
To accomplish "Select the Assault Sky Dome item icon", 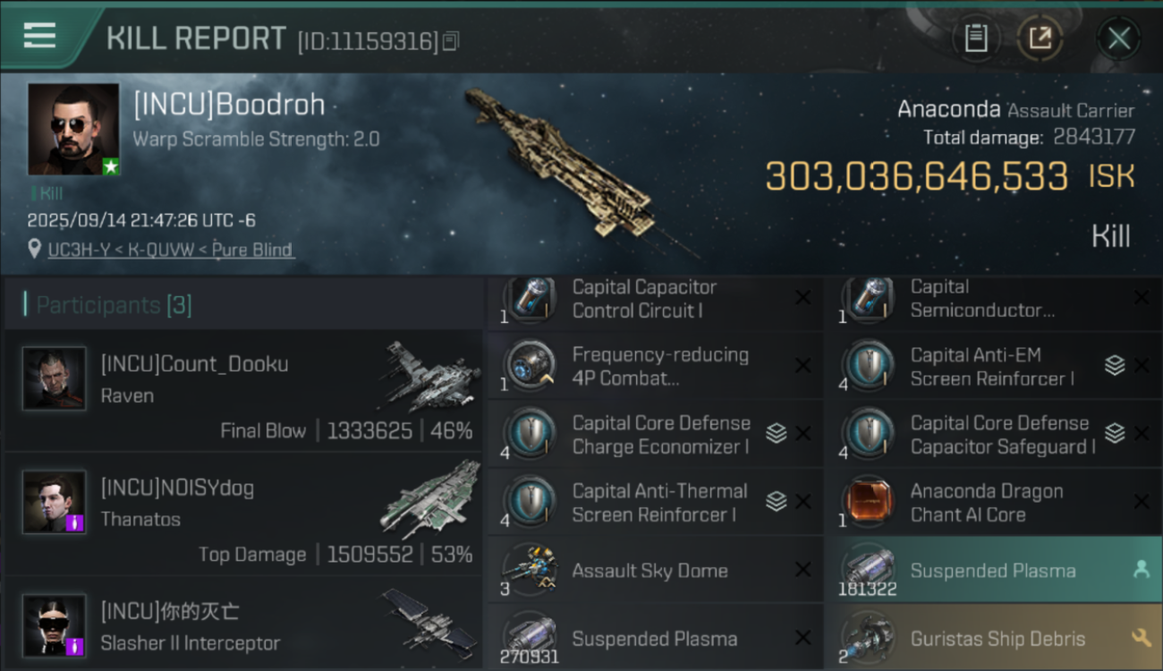I will coord(531,570).
